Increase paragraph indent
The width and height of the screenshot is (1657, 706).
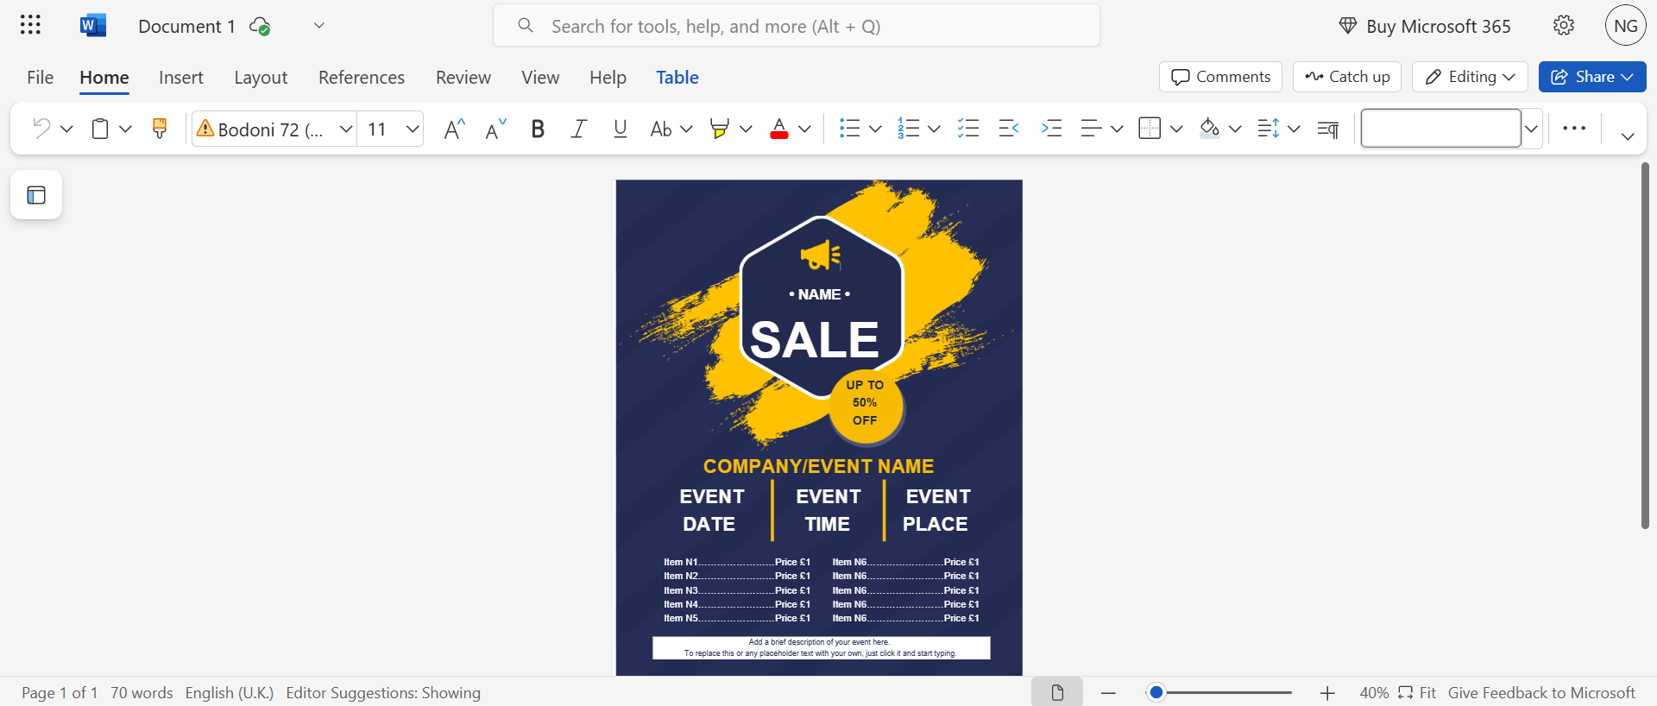point(1051,129)
